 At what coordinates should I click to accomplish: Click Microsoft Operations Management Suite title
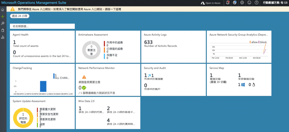point(34,3)
